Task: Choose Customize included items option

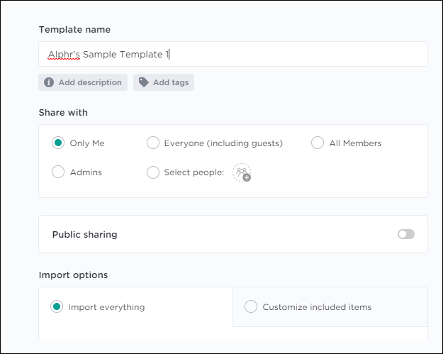Action: (251, 307)
